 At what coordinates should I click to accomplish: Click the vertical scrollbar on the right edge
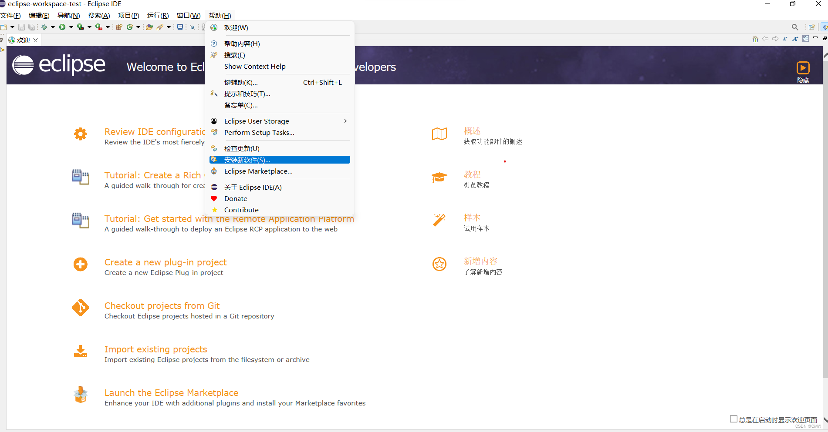[x=825, y=218]
